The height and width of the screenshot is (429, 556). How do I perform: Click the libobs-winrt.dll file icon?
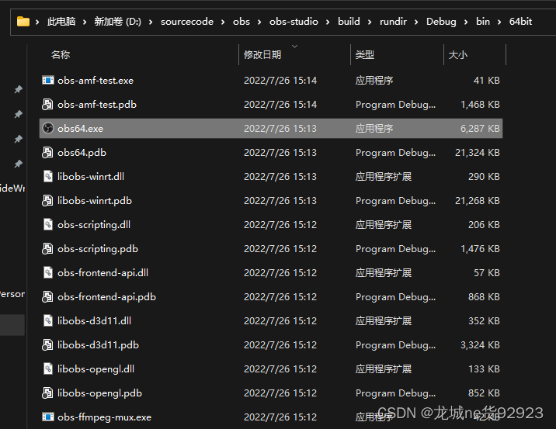(x=48, y=176)
